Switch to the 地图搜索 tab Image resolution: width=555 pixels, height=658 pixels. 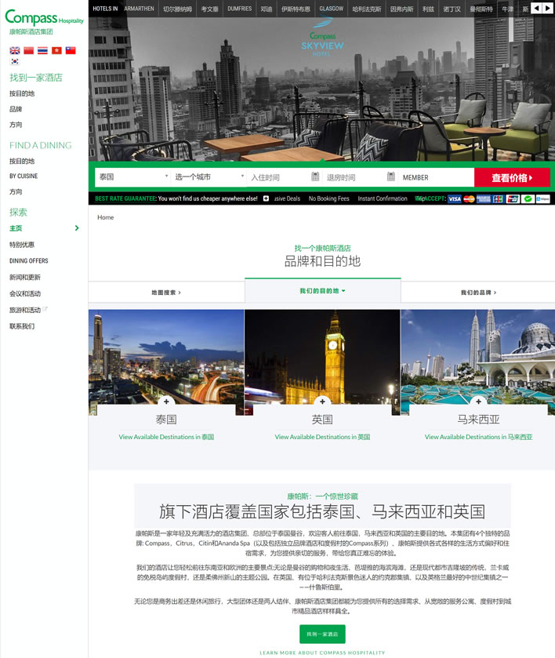tap(166, 293)
